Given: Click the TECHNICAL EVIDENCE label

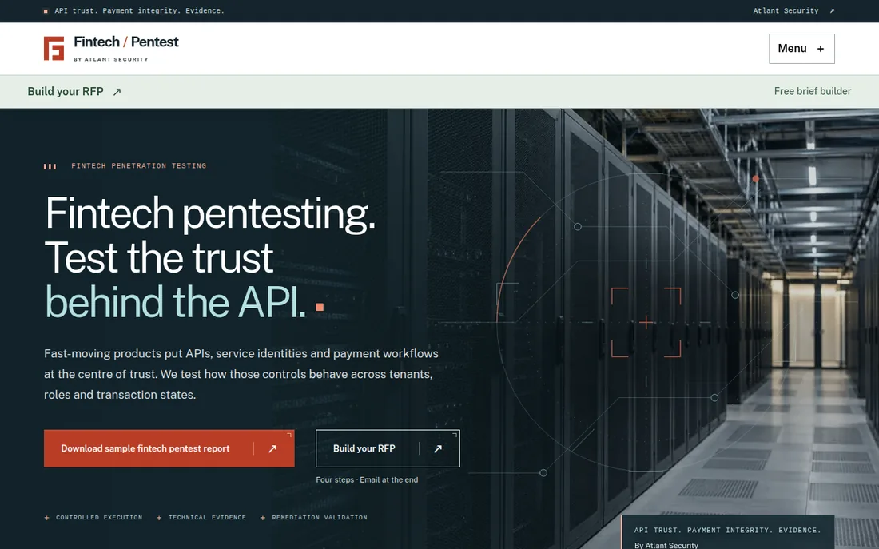Looking at the screenshot, I should pyautogui.click(x=208, y=518).
